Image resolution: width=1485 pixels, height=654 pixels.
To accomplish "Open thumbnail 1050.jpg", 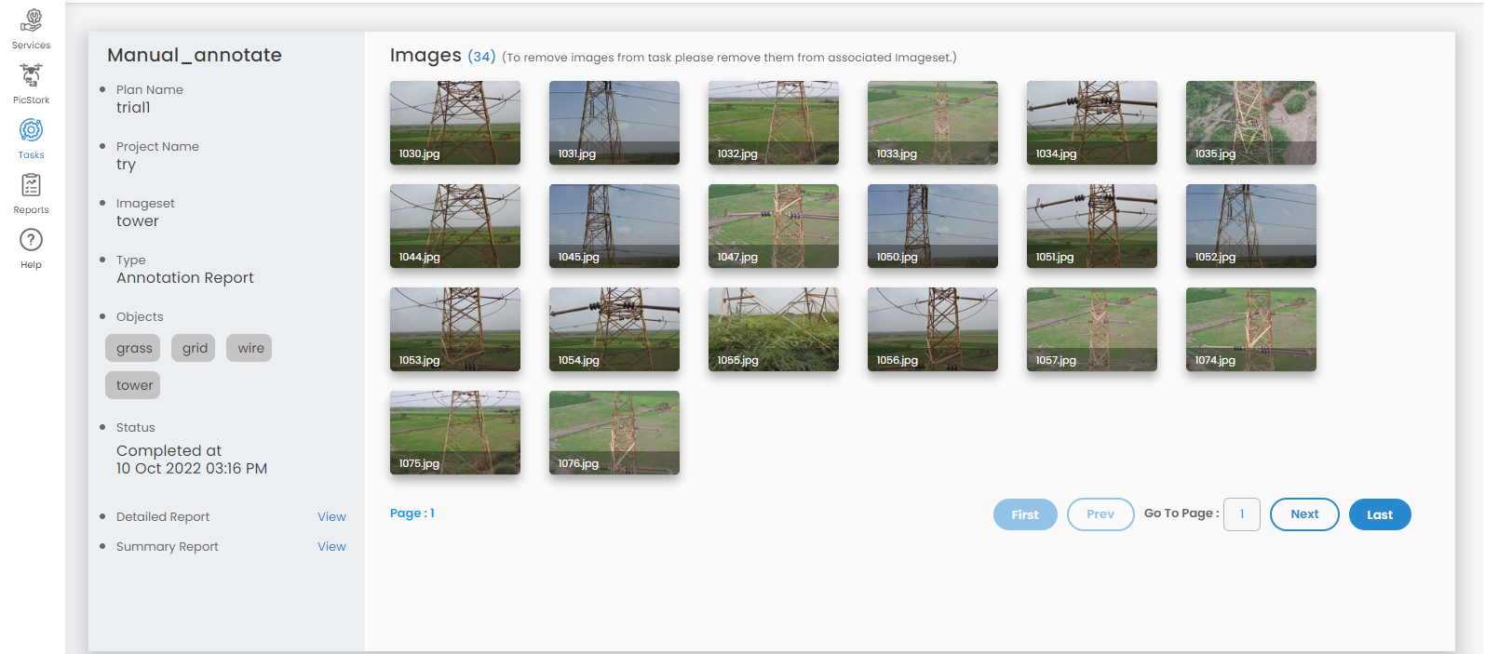I will click(x=933, y=226).
